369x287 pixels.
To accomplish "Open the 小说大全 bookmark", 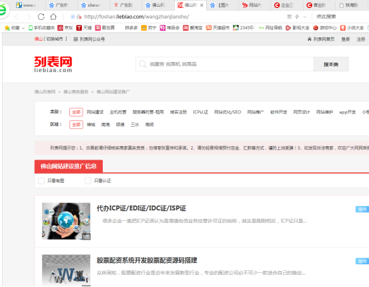I will pyautogui.click(x=352, y=28).
